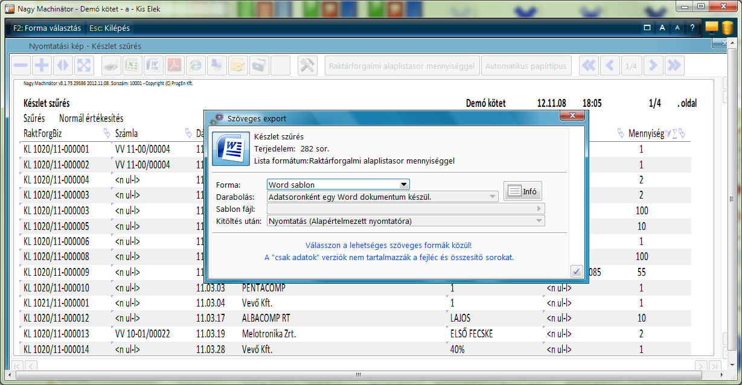The width and height of the screenshot is (742, 385).
Task: Go to first page with double-left arrows
Action: 589,65
